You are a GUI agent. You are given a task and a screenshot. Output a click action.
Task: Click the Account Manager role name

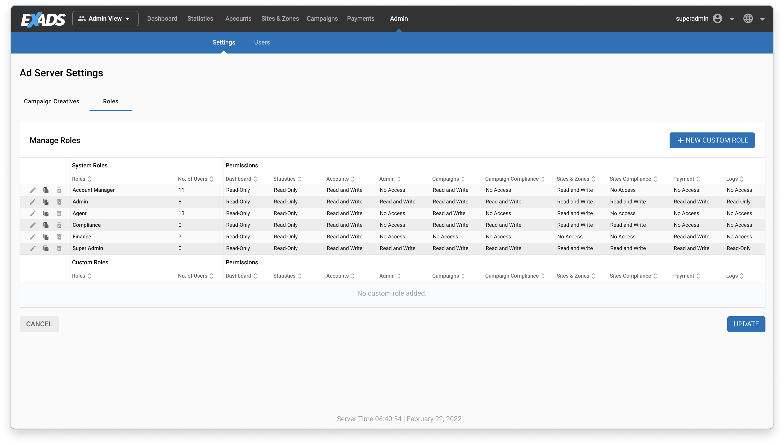click(93, 190)
